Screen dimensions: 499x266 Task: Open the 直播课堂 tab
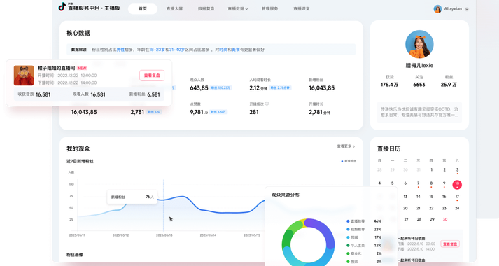[302, 9]
